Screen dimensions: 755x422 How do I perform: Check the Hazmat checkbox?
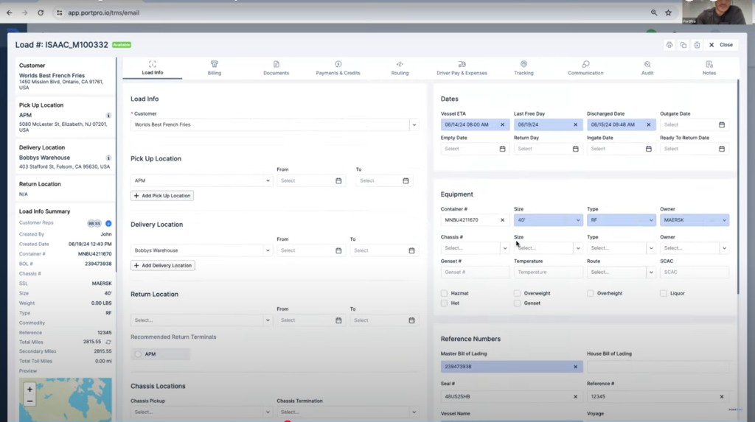point(444,293)
